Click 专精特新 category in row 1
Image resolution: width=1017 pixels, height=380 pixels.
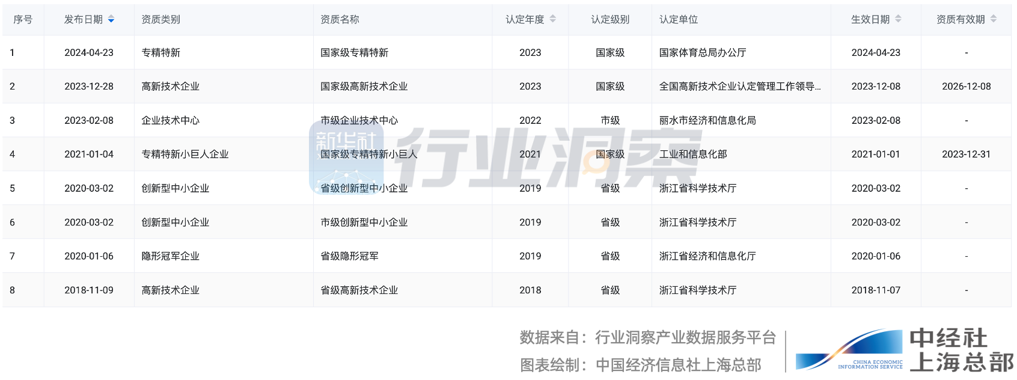point(160,52)
